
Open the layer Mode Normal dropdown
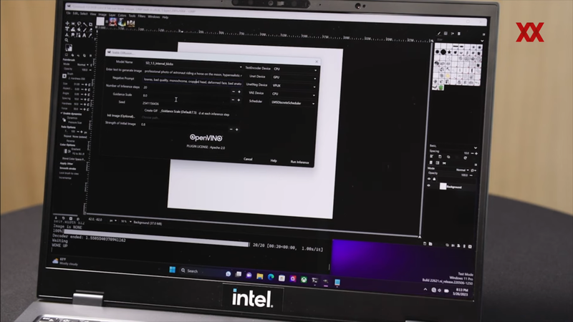tap(462, 170)
